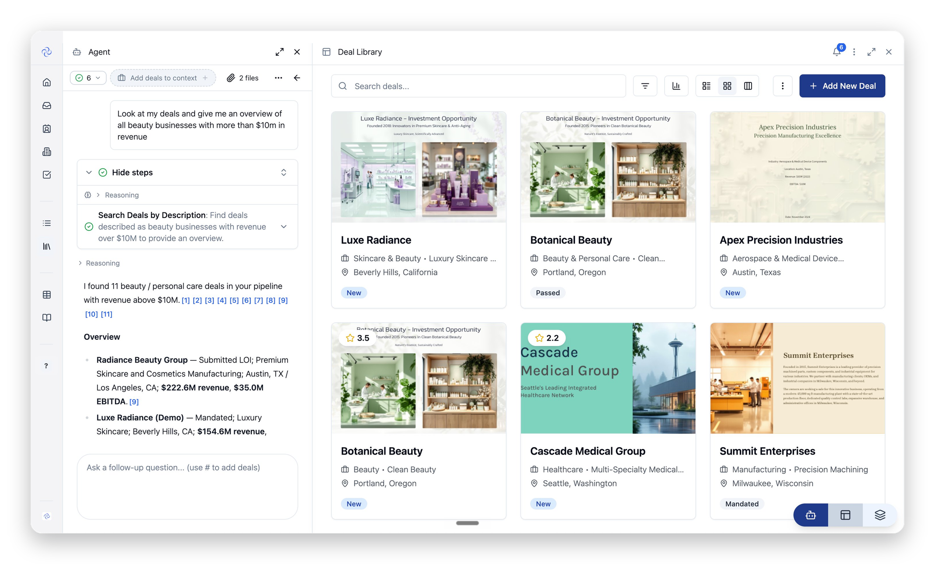935x564 pixels.
Task: Open the library books icon in sidebar
Action: point(47,246)
